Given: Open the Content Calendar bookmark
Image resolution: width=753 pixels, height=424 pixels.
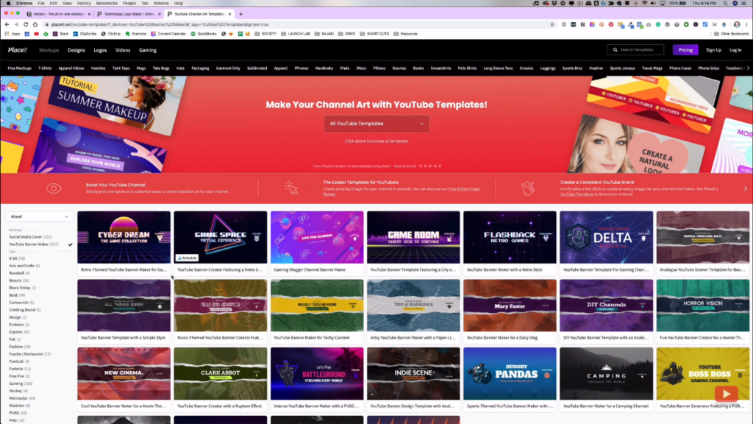Looking at the screenshot, I should click(x=168, y=34).
